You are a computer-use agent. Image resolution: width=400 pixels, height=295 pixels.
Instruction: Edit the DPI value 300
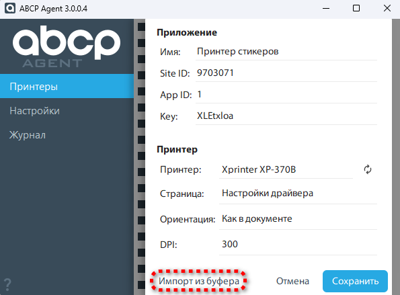pos(298,245)
